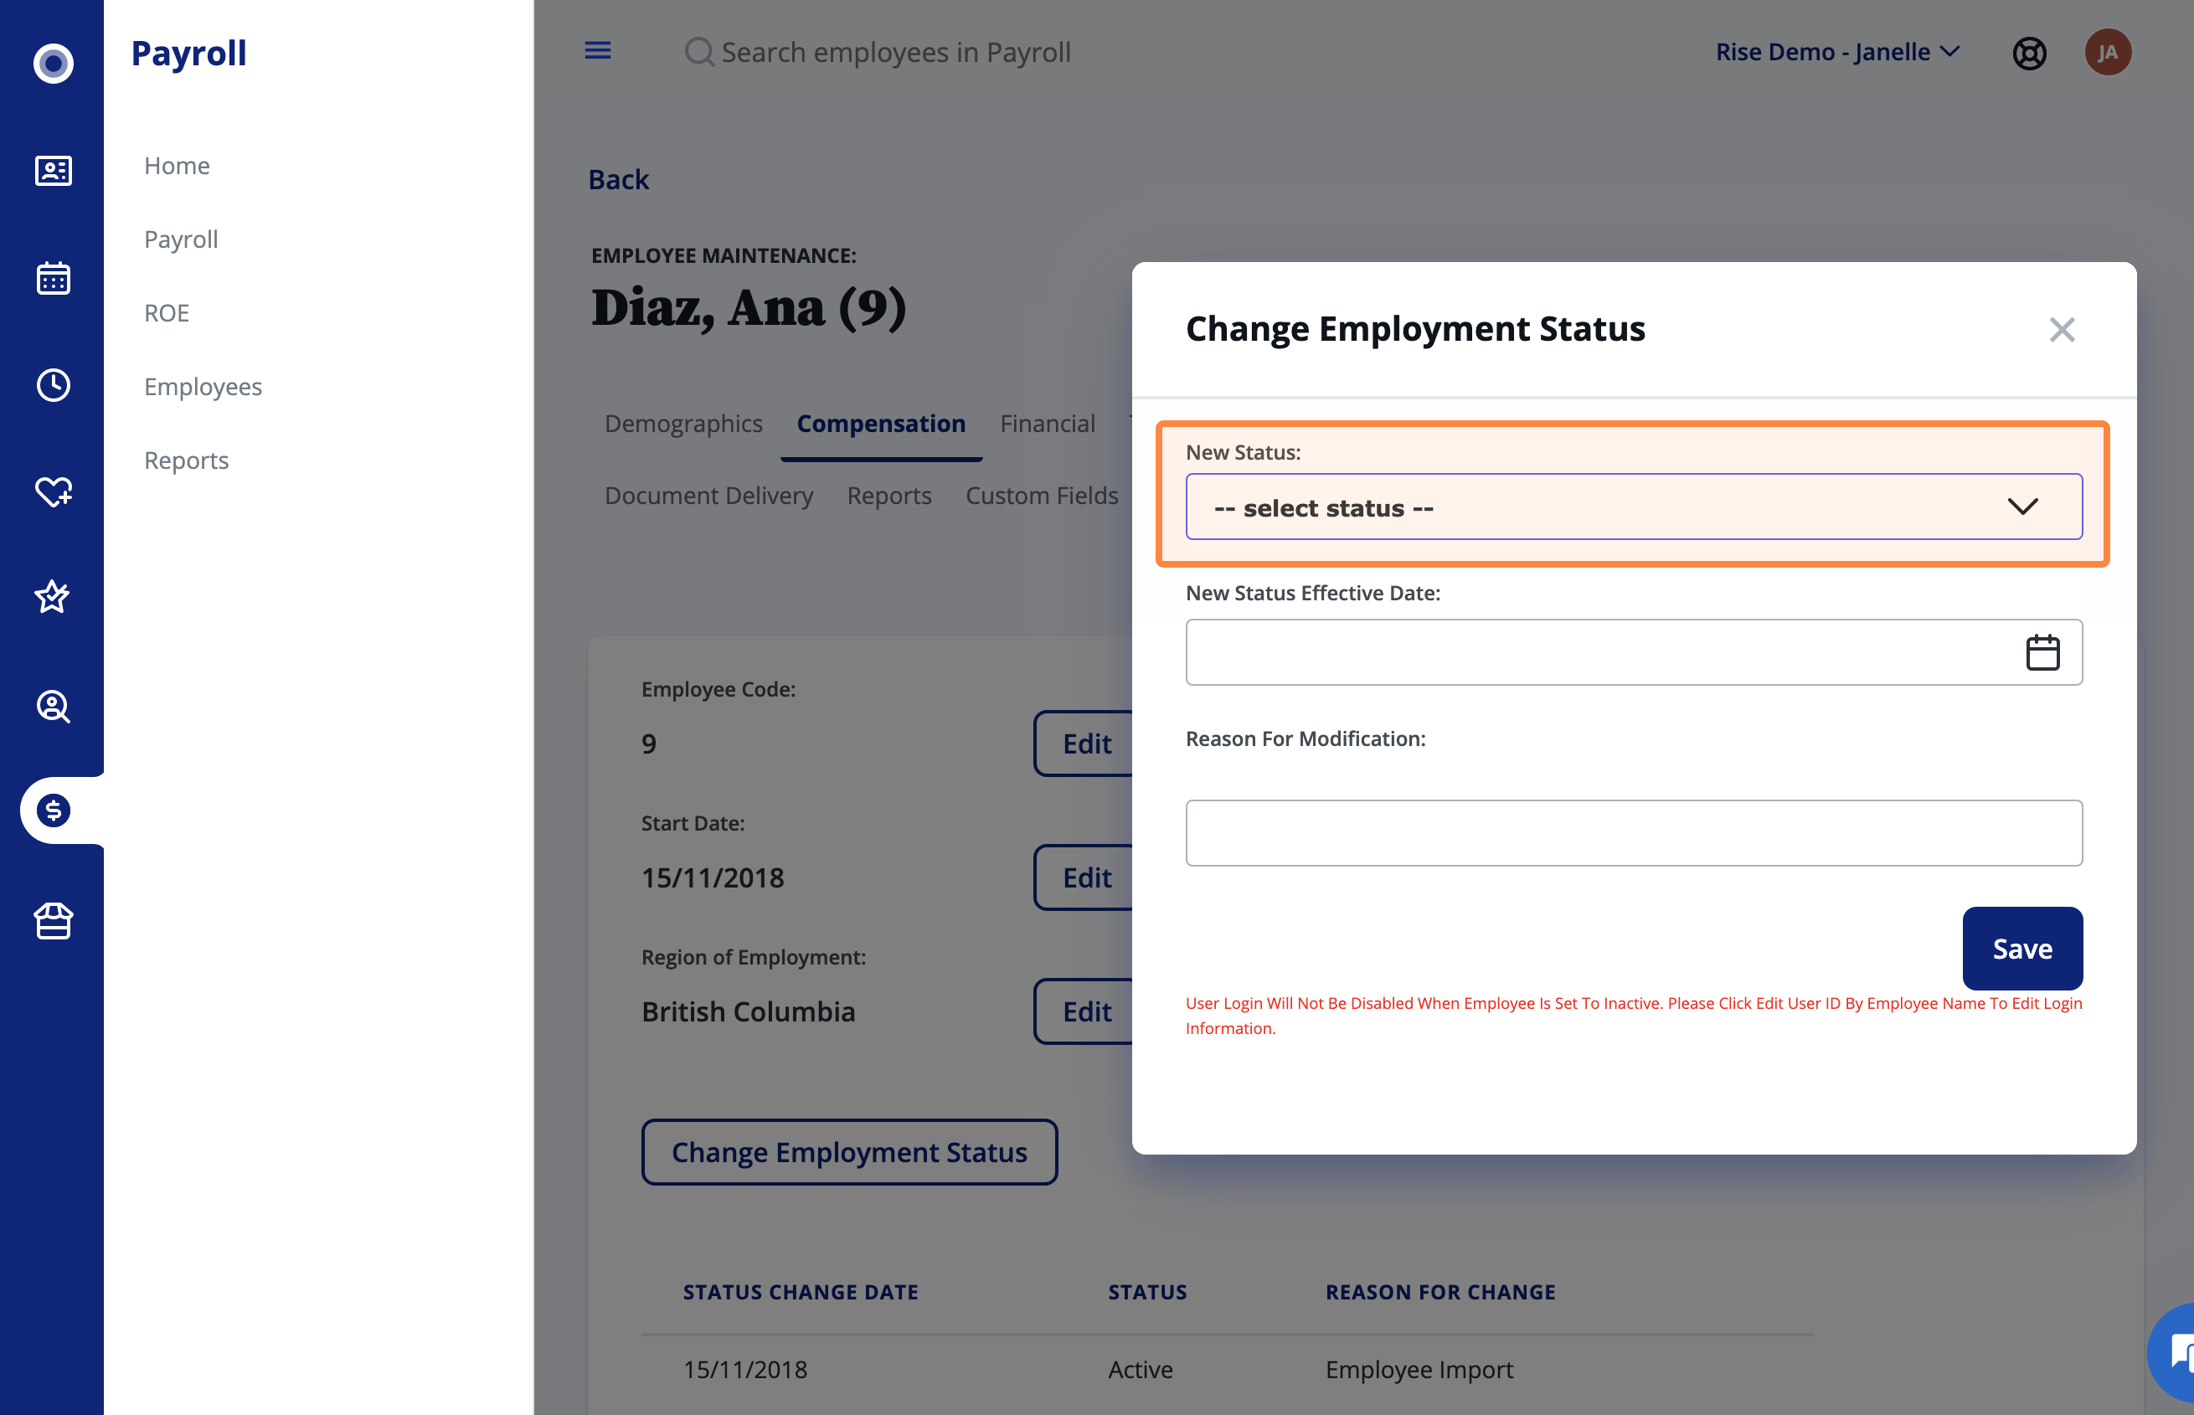Open the person-search recruiting sidebar icon

(x=54, y=706)
